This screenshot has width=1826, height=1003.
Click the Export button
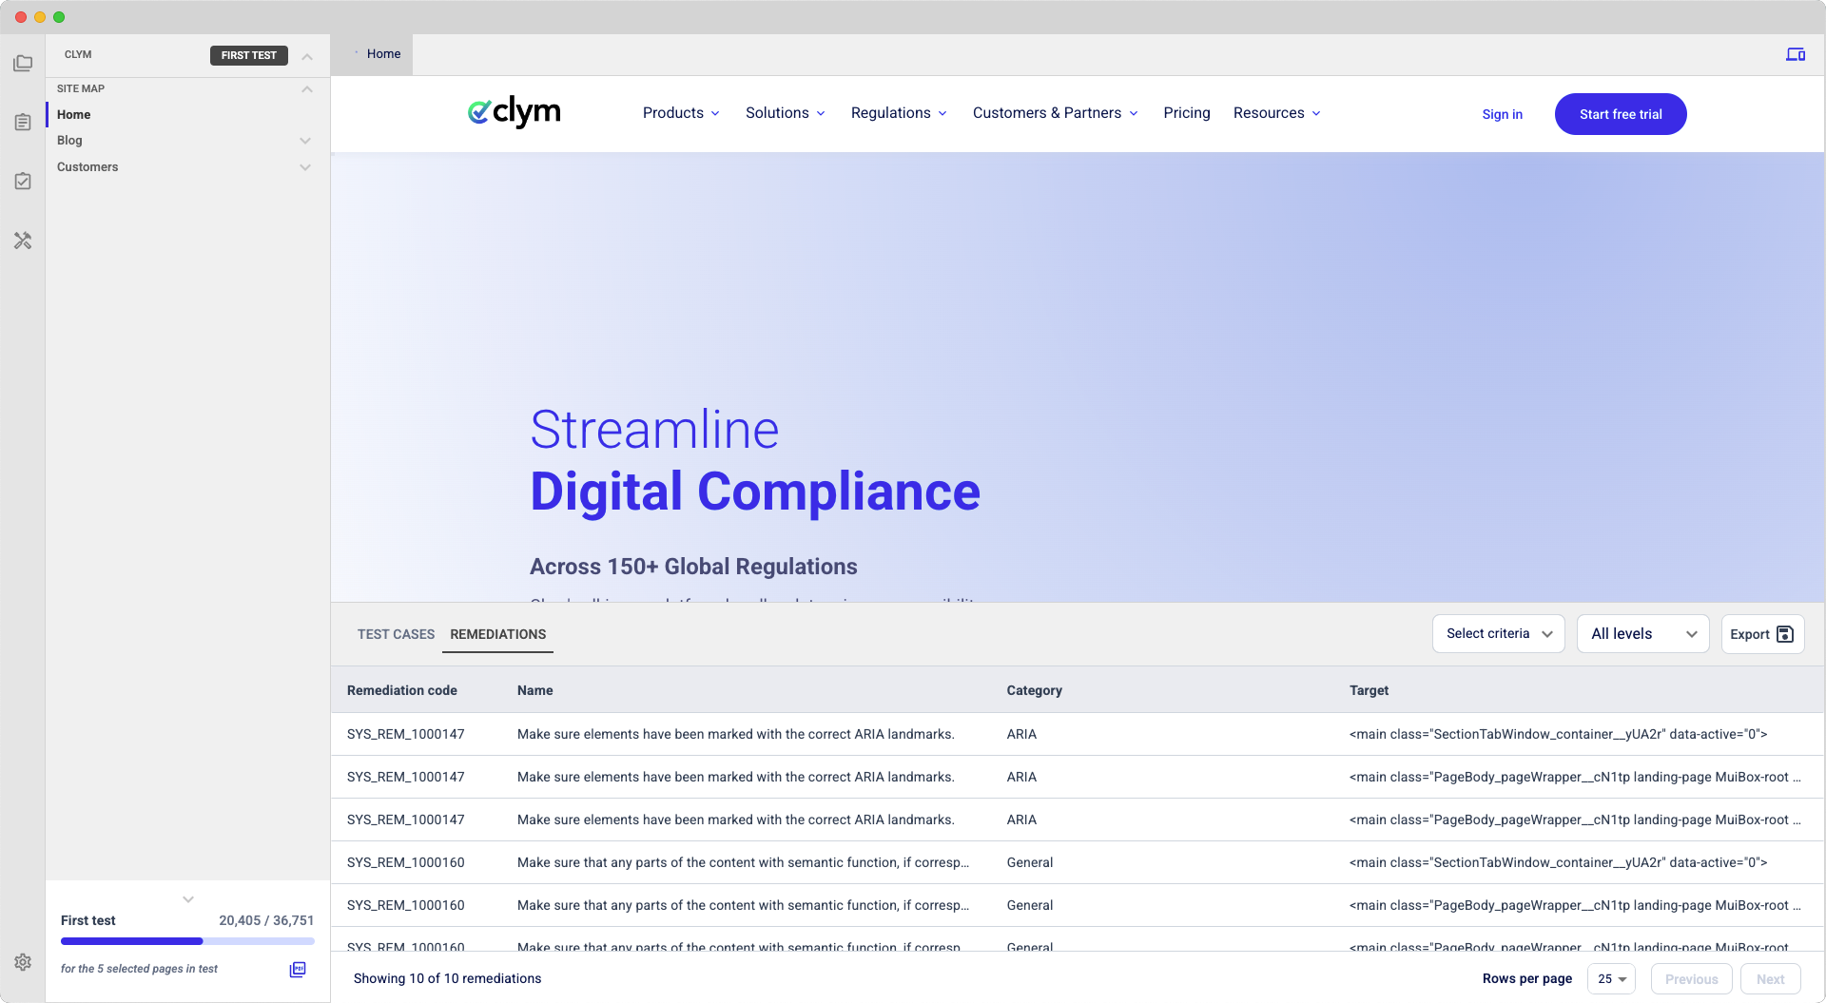1762,634
